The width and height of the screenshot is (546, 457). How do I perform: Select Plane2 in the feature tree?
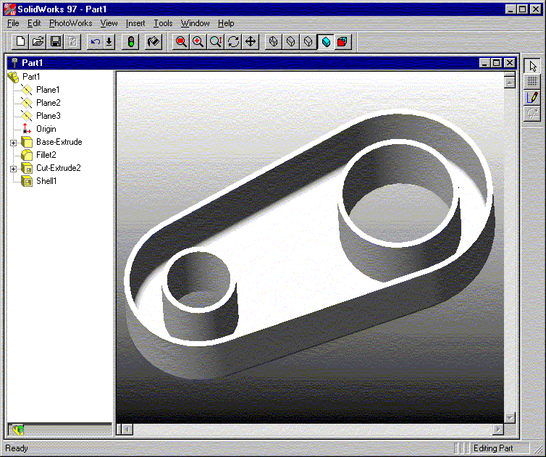point(48,103)
